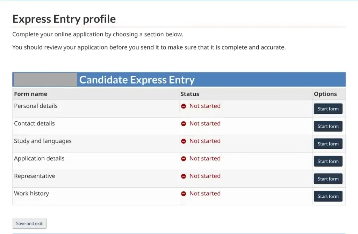Click the Candidate Express Entry header bar
This screenshot has width=358, height=234.
(x=137, y=80)
